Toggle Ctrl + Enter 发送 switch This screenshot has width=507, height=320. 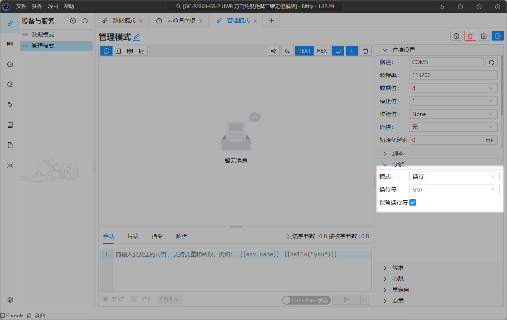pos(288,300)
